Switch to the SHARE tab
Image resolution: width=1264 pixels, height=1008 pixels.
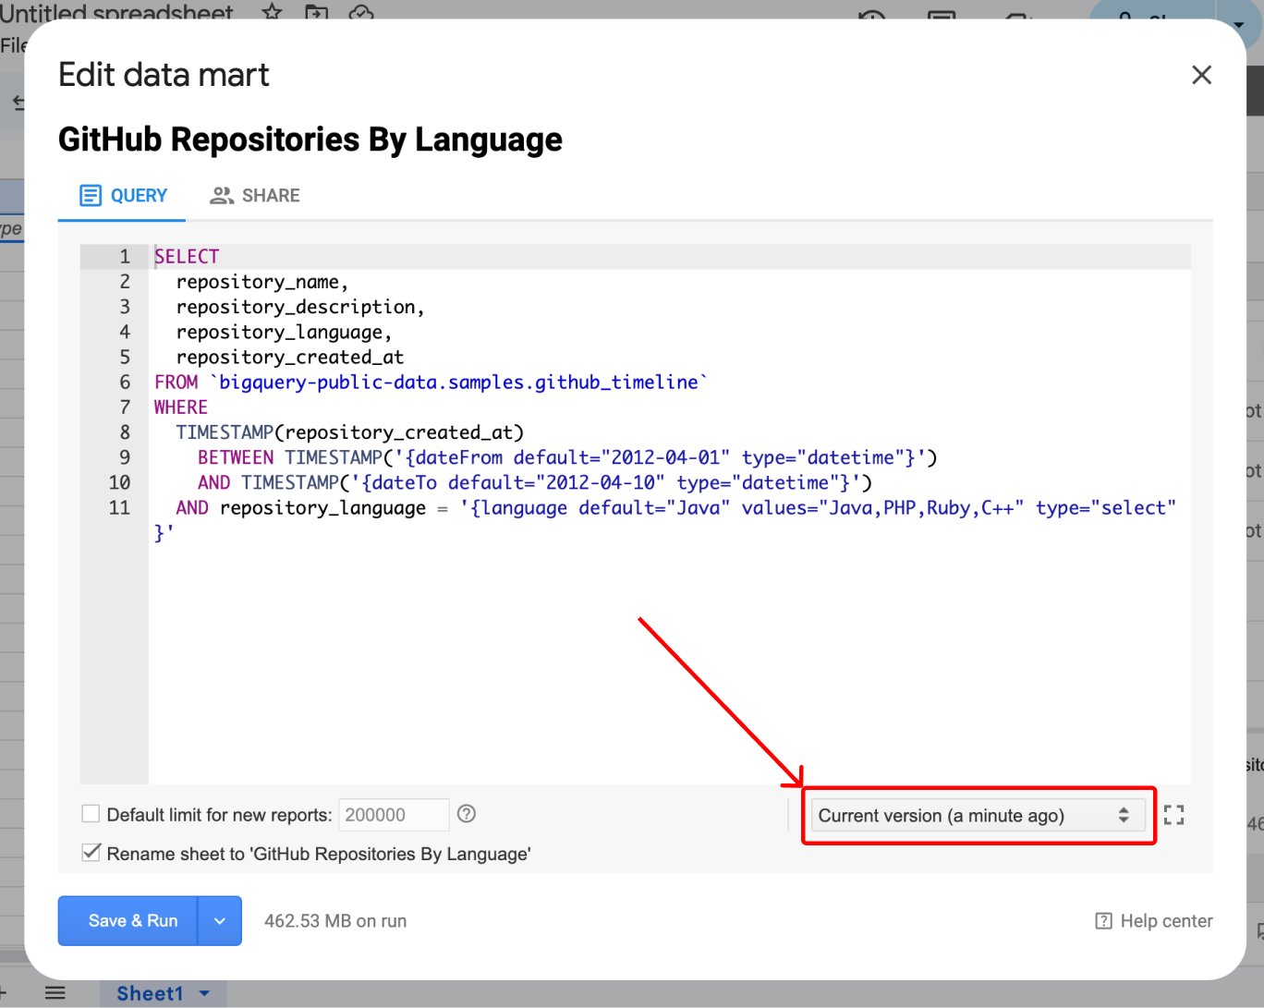click(255, 195)
